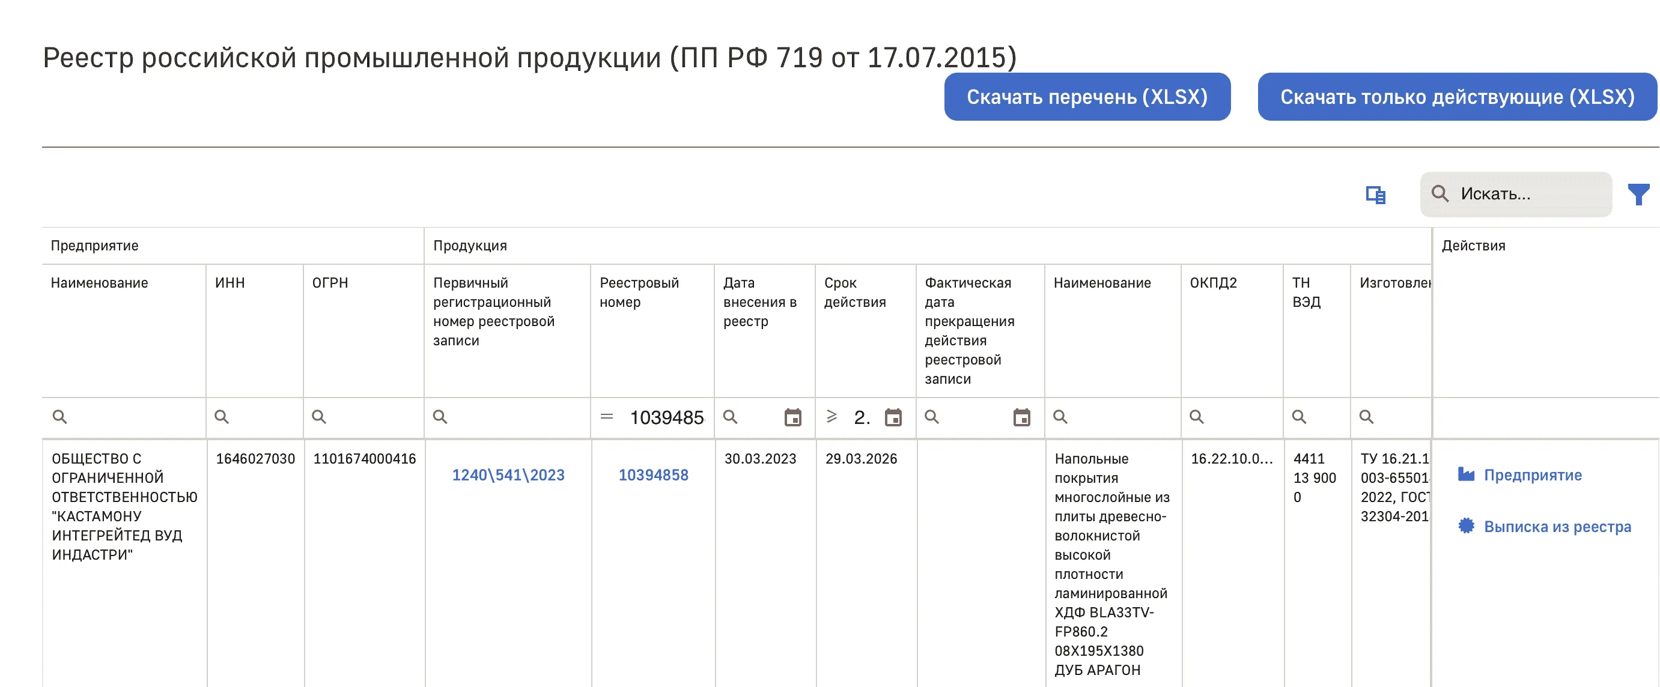Image resolution: width=1660 pixels, height=687 pixels.
Task: Click the Реестровый номер filter input
Action: click(666, 417)
